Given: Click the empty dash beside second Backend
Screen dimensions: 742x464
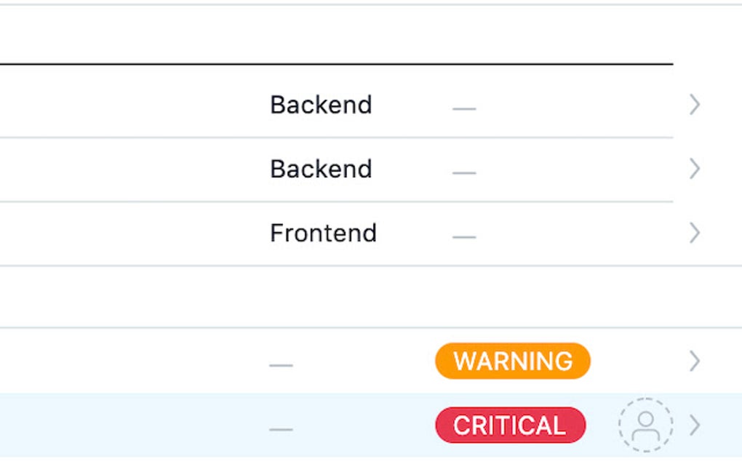Looking at the screenshot, I should (464, 173).
